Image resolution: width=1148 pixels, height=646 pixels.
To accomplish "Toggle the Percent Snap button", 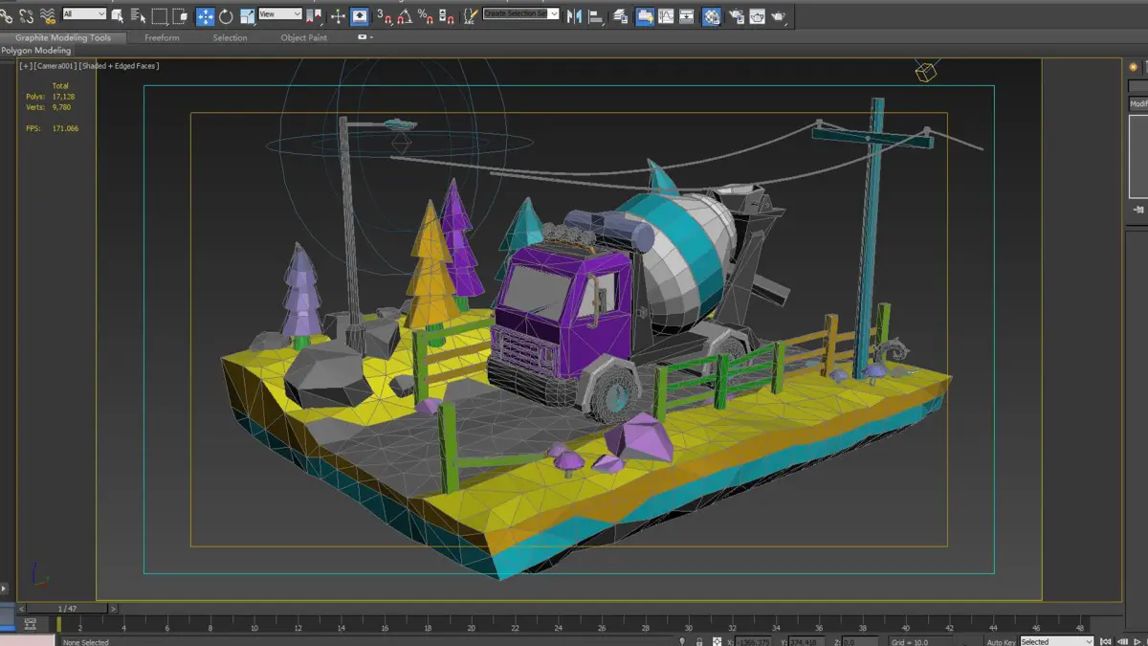I will pos(426,16).
